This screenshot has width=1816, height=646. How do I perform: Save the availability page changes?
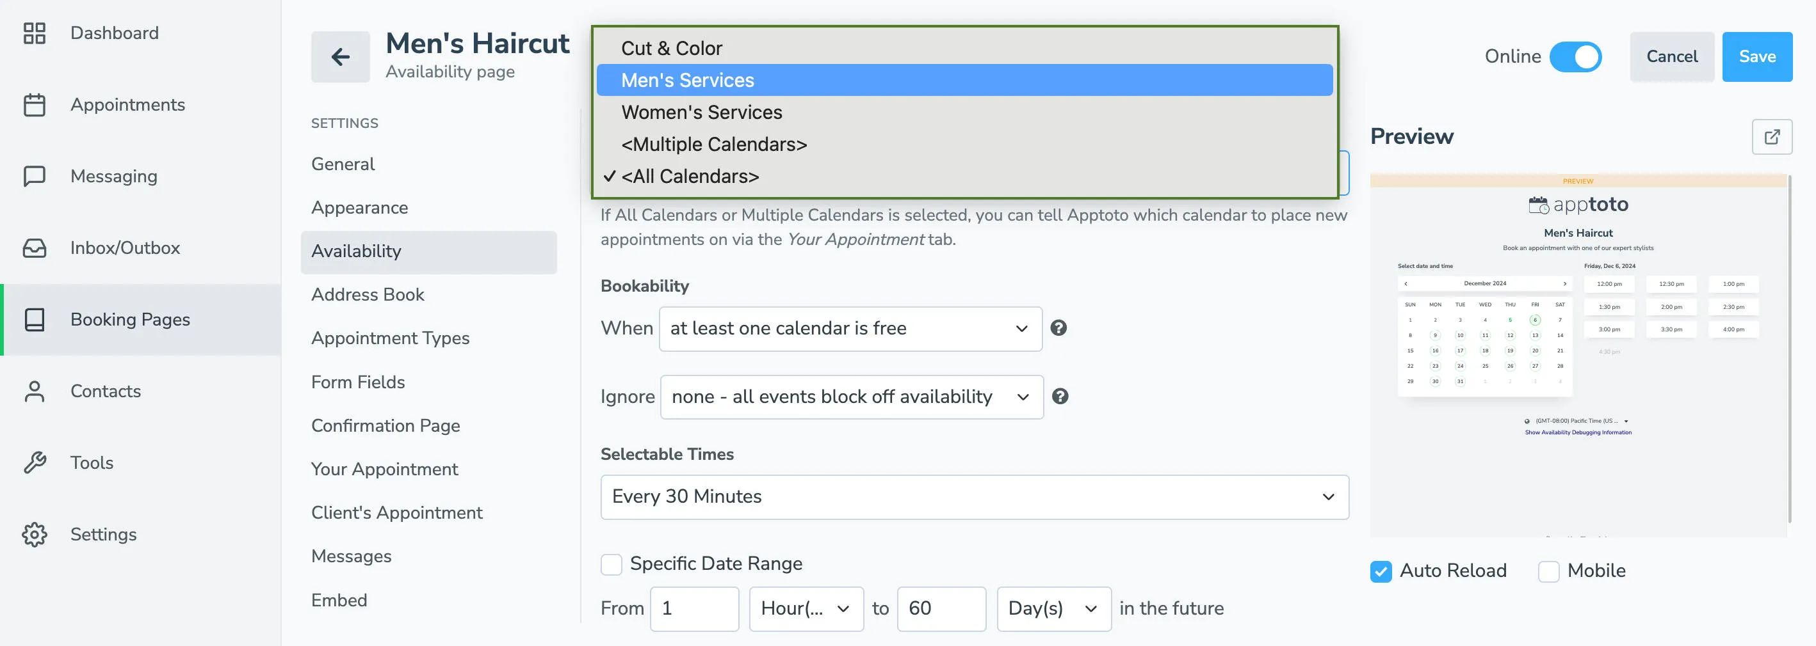tap(1758, 56)
